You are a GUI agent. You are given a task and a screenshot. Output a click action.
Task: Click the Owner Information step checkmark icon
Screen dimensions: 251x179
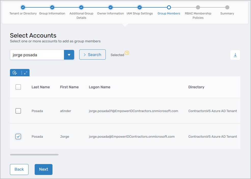[x=110, y=8]
